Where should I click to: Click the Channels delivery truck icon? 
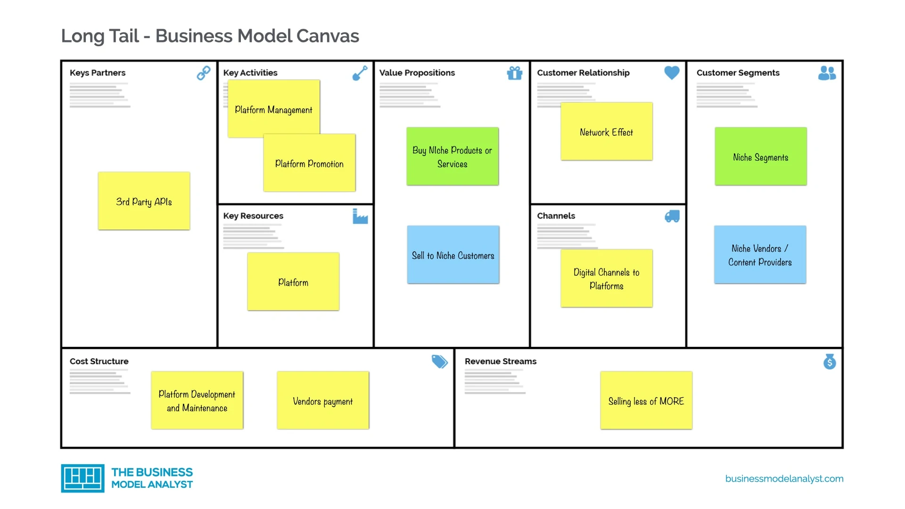tap(672, 217)
